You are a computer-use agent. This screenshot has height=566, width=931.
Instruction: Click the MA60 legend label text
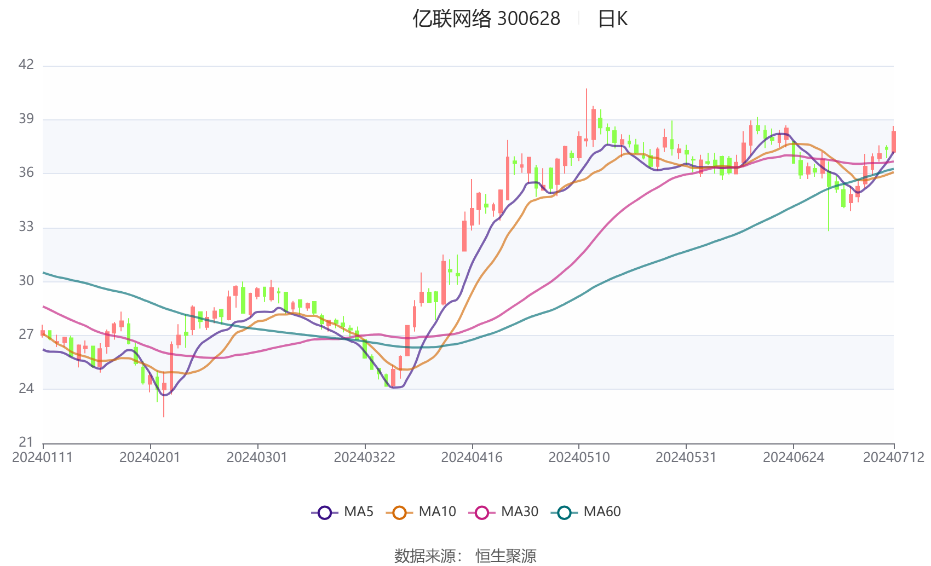click(602, 512)
